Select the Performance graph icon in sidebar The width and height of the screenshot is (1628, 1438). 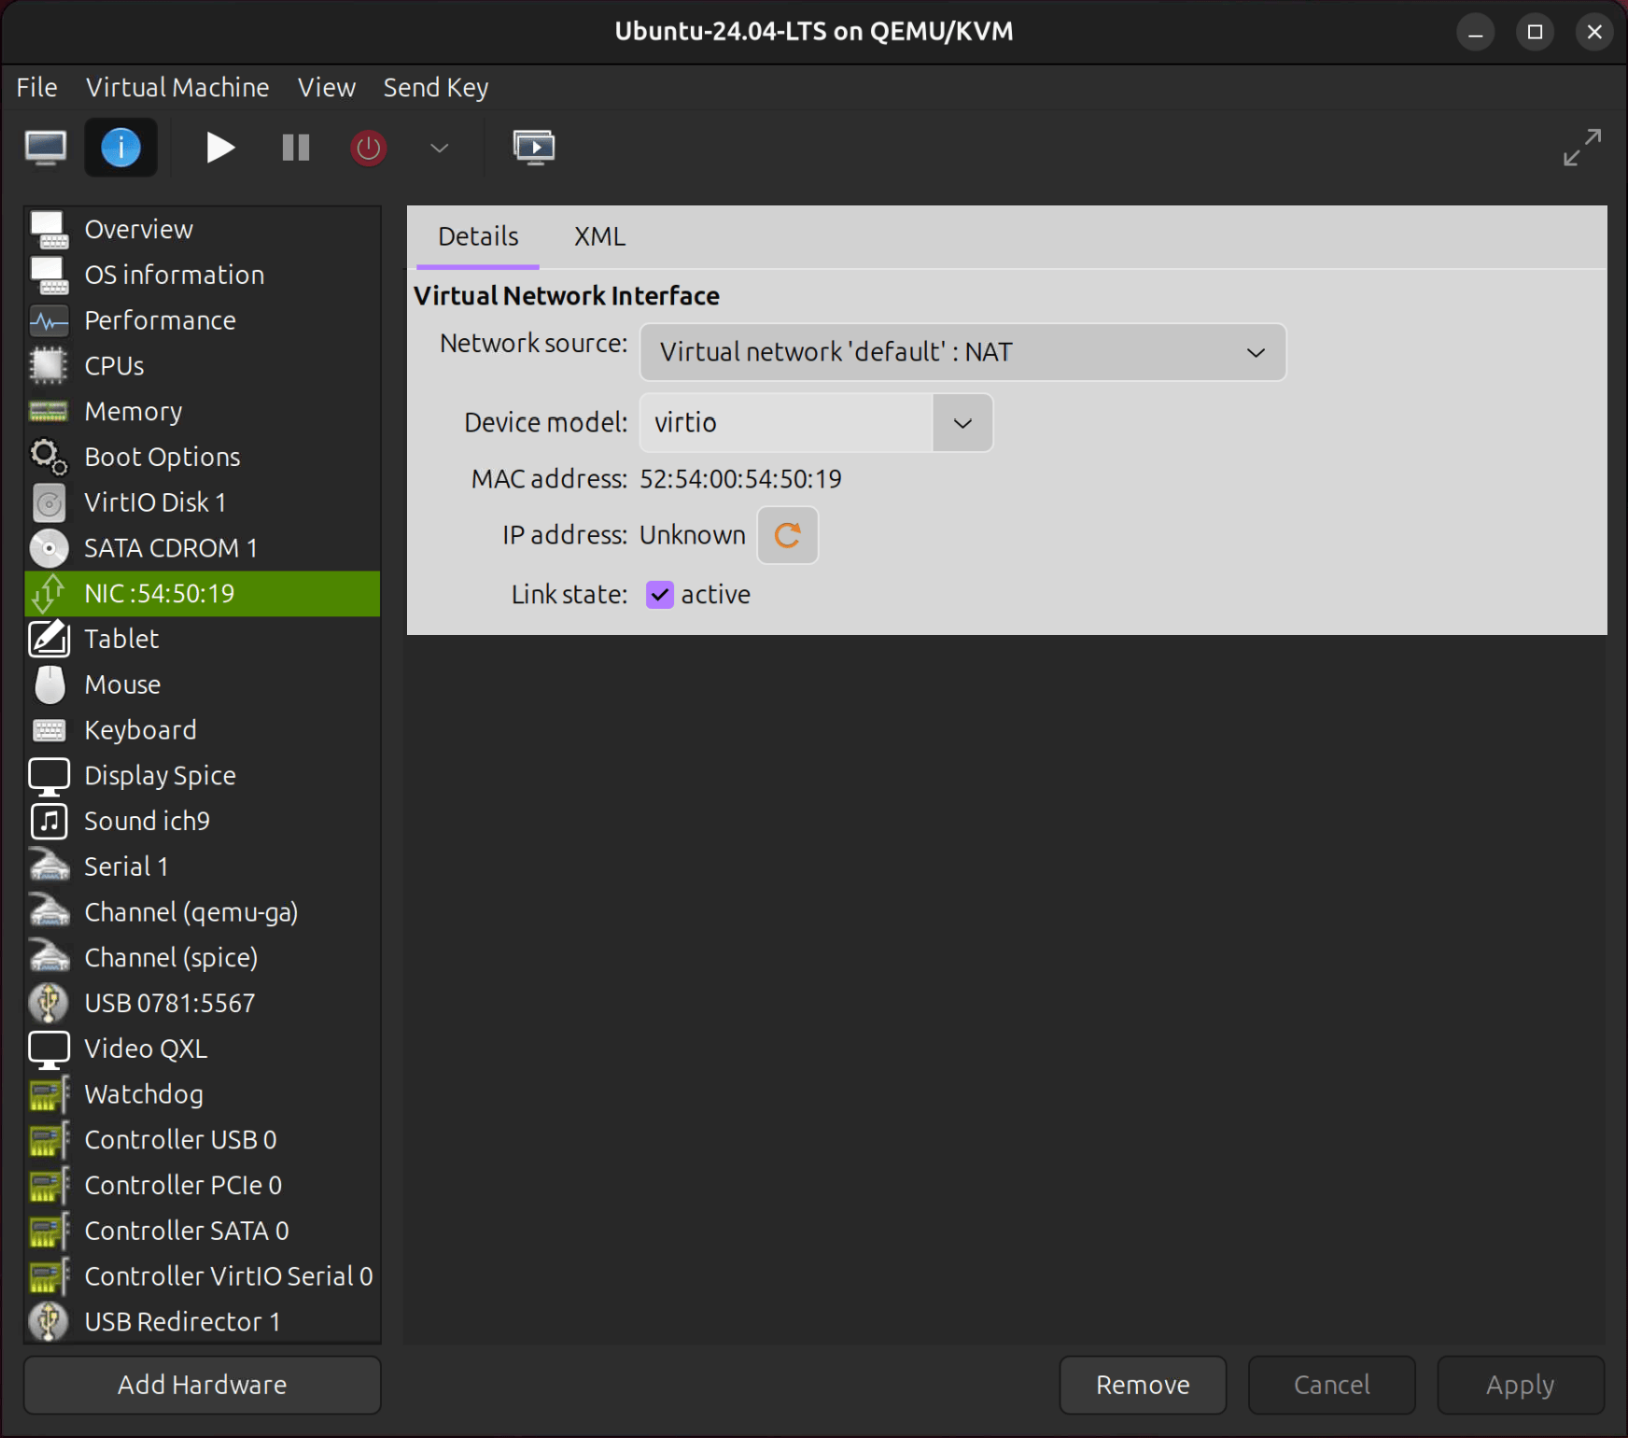49,320
